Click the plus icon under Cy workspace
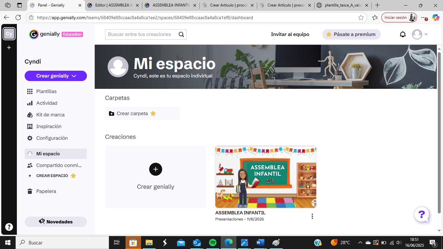Viewport: 443px width, 249px height. [9, 48]
